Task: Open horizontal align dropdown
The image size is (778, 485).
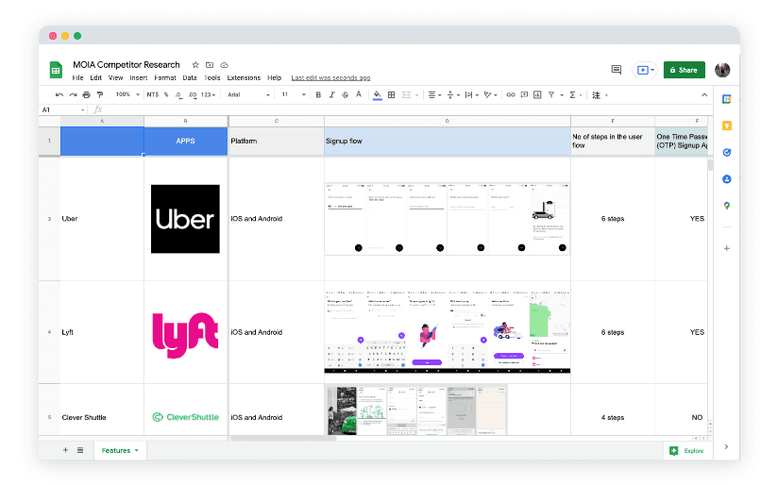Action: click(434, 94)
